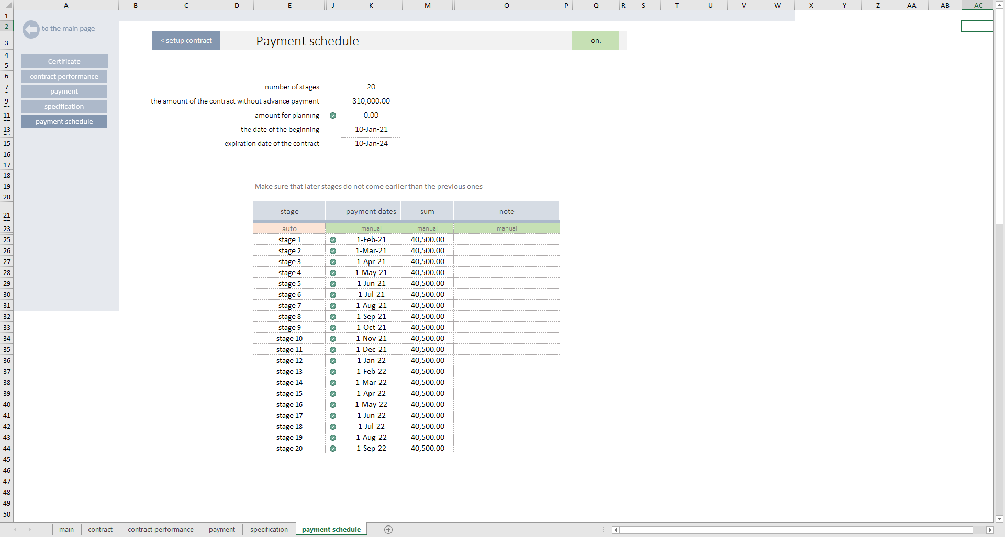Screen dimensions: 1005x537
Task: Select expiration date field 10-Jan-24
Action: [x=371, y=143]
